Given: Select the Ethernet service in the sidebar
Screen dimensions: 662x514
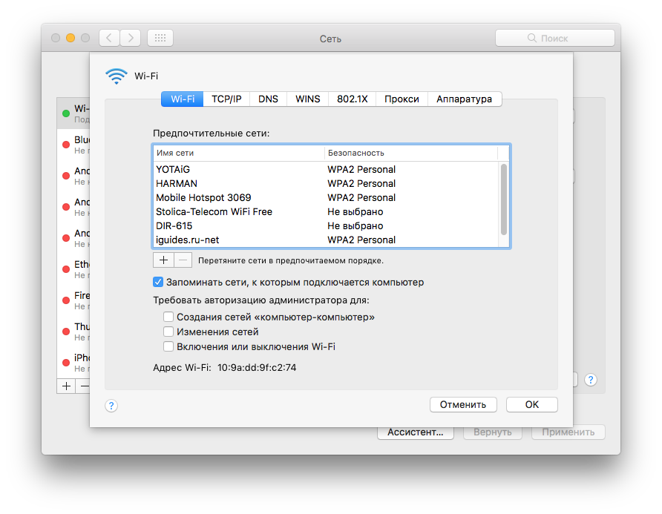Looking at the screenshot, I should coord(73,269).
